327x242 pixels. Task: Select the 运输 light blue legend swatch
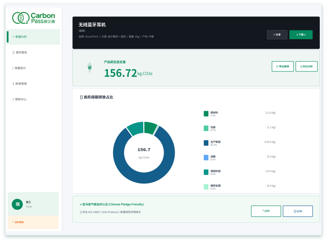[206, 157]
